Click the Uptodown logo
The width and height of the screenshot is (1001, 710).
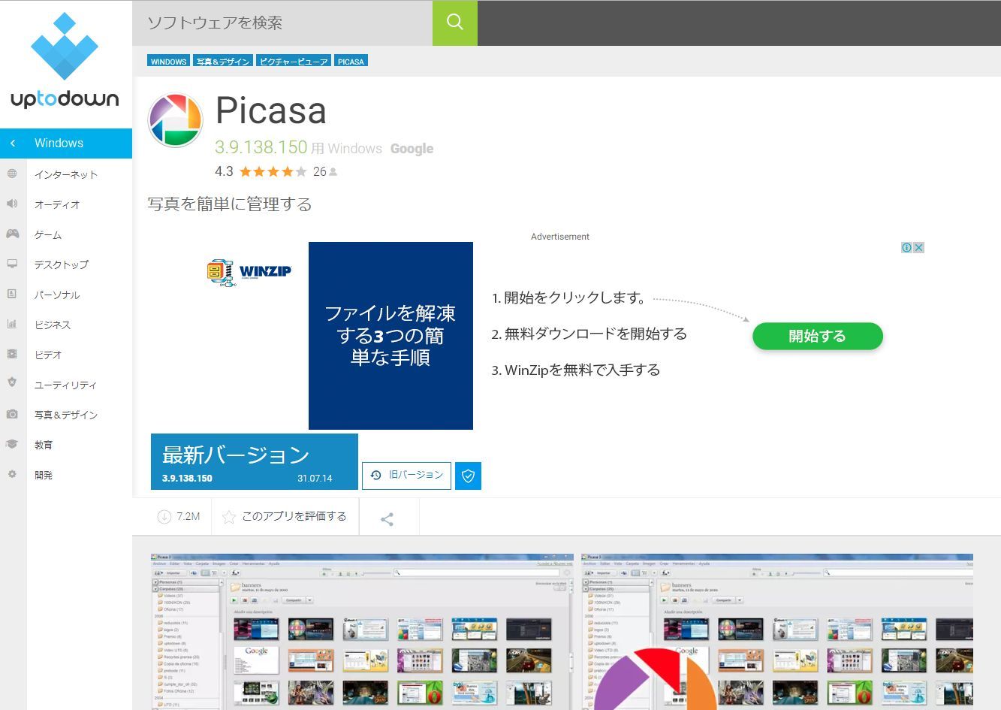click(x=65, y=62)
